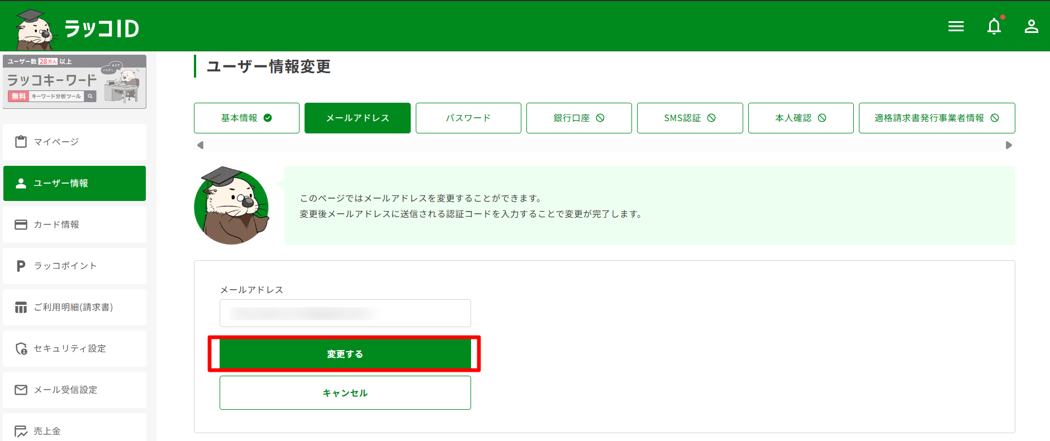Open セキュリティ設定 in the sidebar

74,348
